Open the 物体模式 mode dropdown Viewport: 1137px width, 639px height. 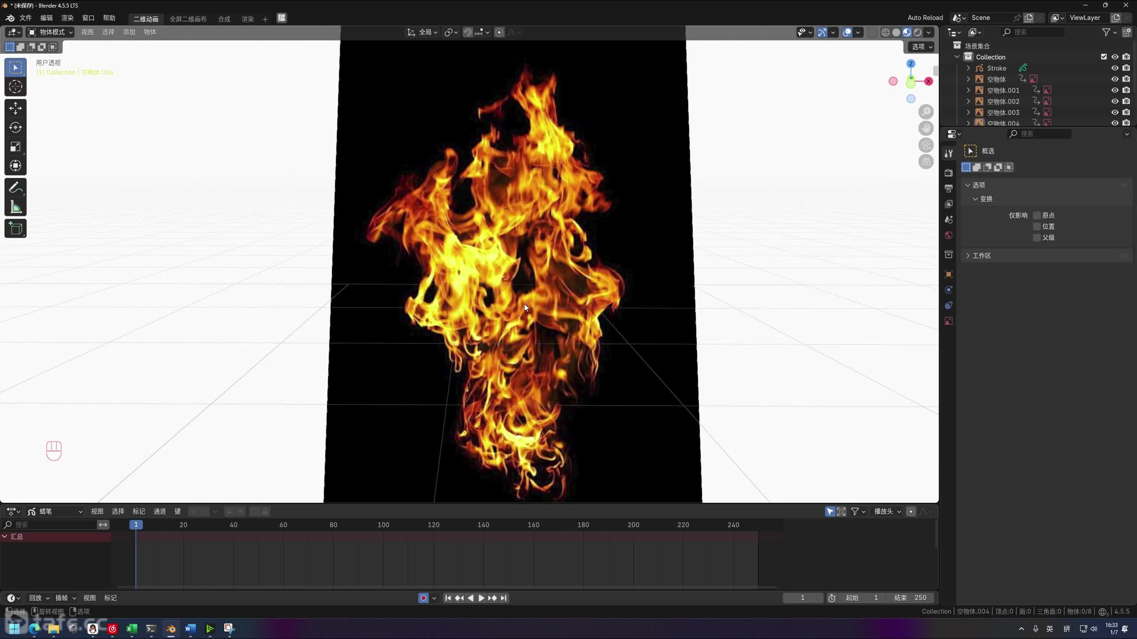50,32
